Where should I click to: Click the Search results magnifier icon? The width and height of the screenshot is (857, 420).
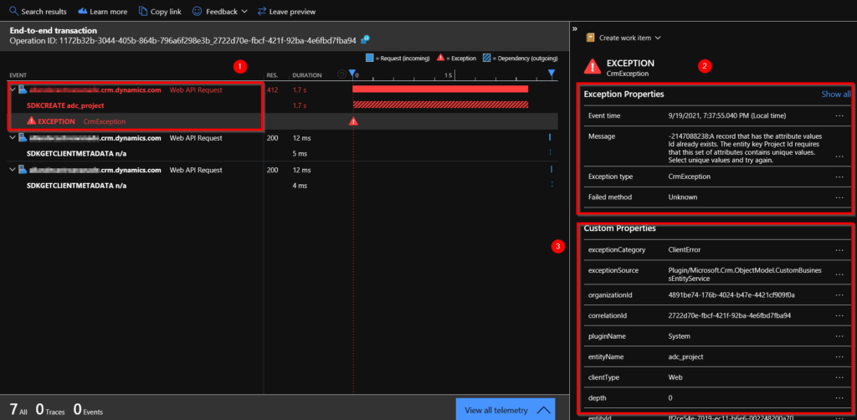pyautogui.click(x=13, y=11)
